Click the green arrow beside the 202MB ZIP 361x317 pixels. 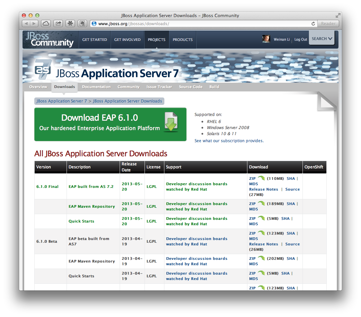pos(261,258)
